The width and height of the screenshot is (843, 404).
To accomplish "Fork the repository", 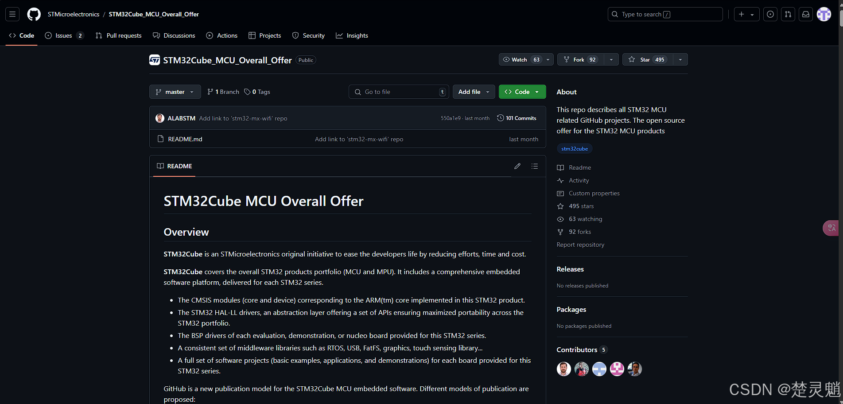I will pyautogui.click(x=581, y=59).
